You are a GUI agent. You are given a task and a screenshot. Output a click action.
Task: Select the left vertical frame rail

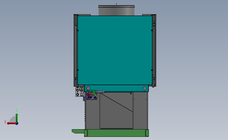point(75,50)
